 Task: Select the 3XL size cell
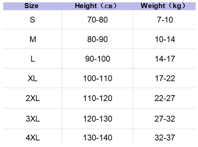pos(33,119)
